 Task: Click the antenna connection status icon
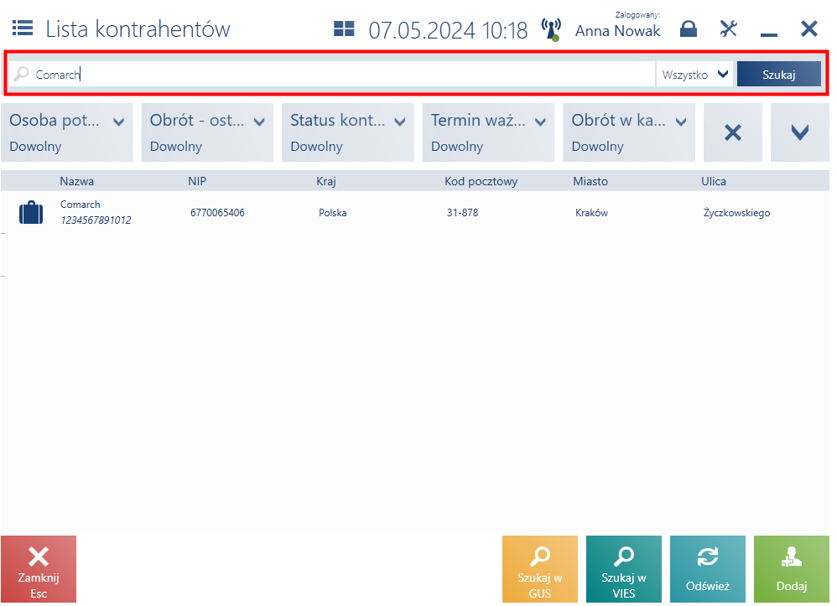click(x=551, y=29)
